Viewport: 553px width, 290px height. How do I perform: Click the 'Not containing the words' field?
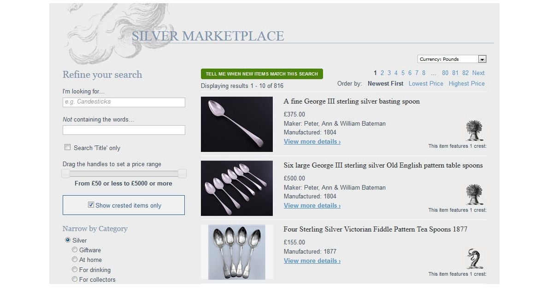(x=124, y=130)
